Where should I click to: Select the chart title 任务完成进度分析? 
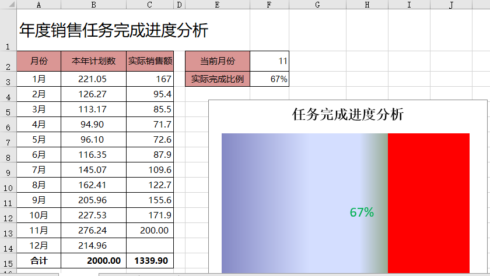coord(348,115)
